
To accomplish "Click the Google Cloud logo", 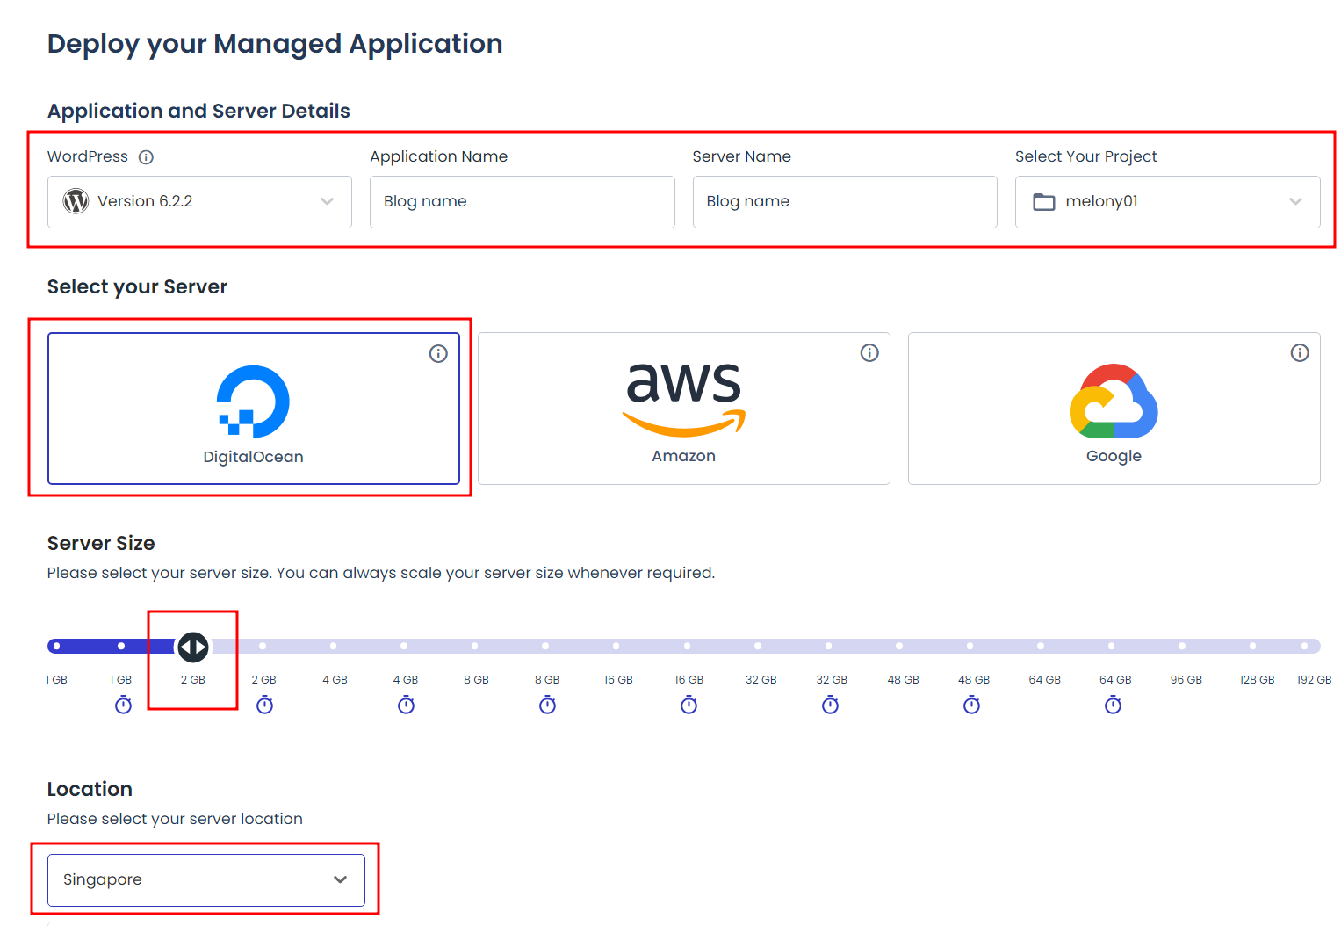I will point(1114,401).
